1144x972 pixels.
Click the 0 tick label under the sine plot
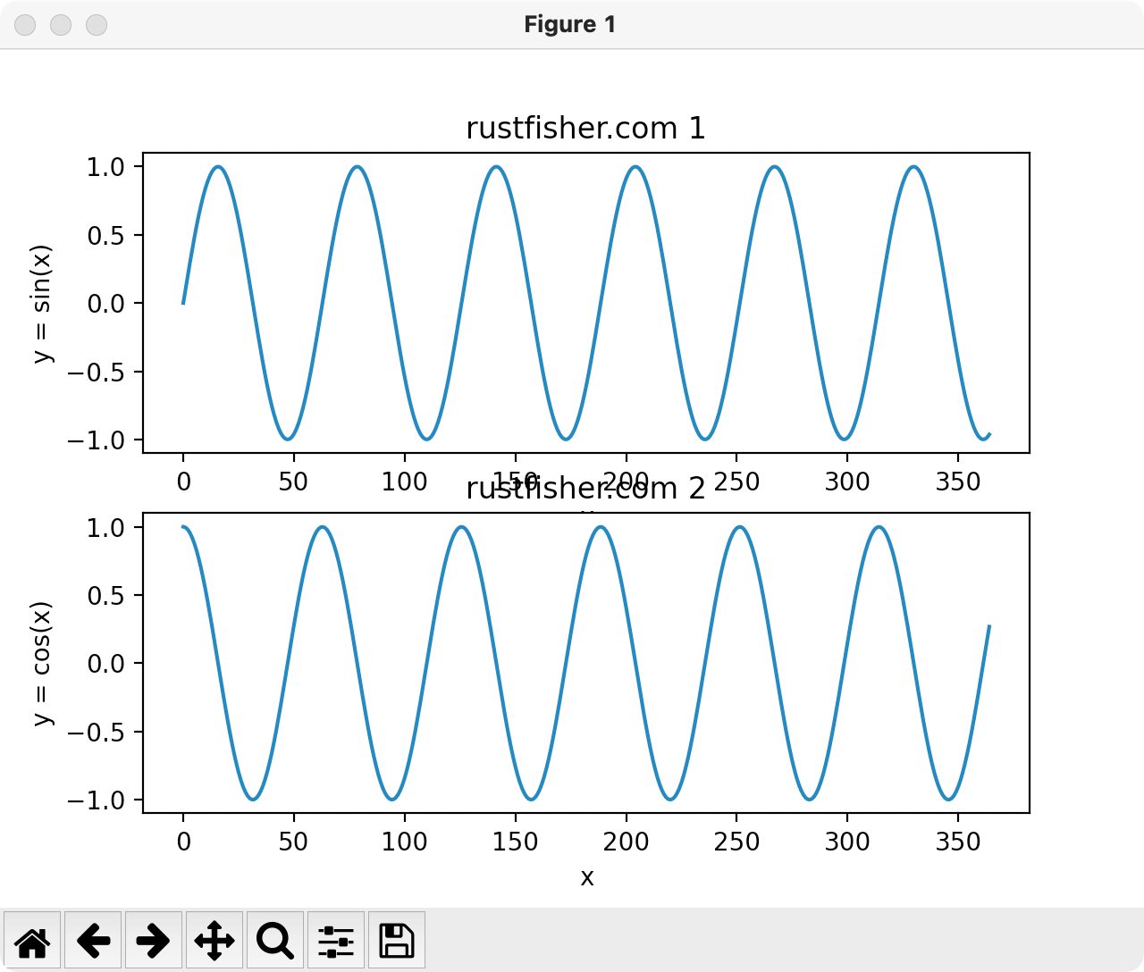pyautogui.click(x=183, y=482)
